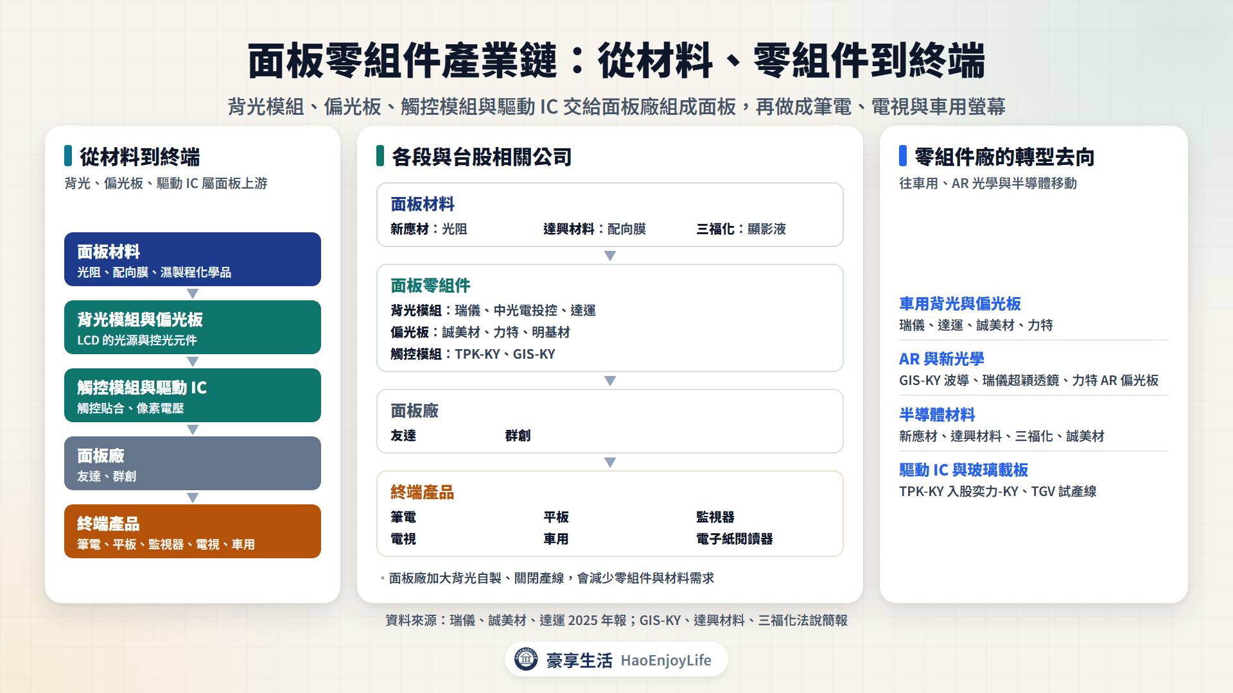Image resolution: width=1233 pixels, height=693 pixels.
Task: Click 群創 in the 面板廠 box
Action: click(518, 436)
